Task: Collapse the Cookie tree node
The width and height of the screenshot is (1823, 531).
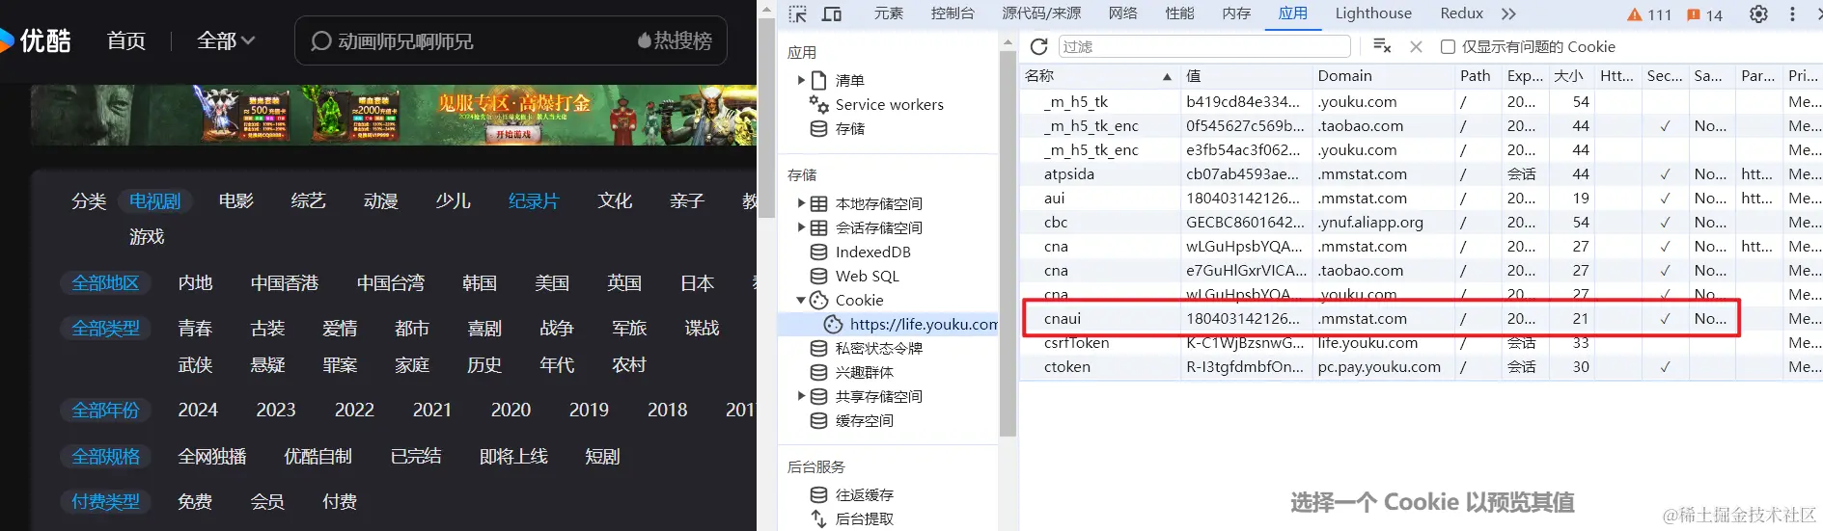Action: tap(801, 300)
